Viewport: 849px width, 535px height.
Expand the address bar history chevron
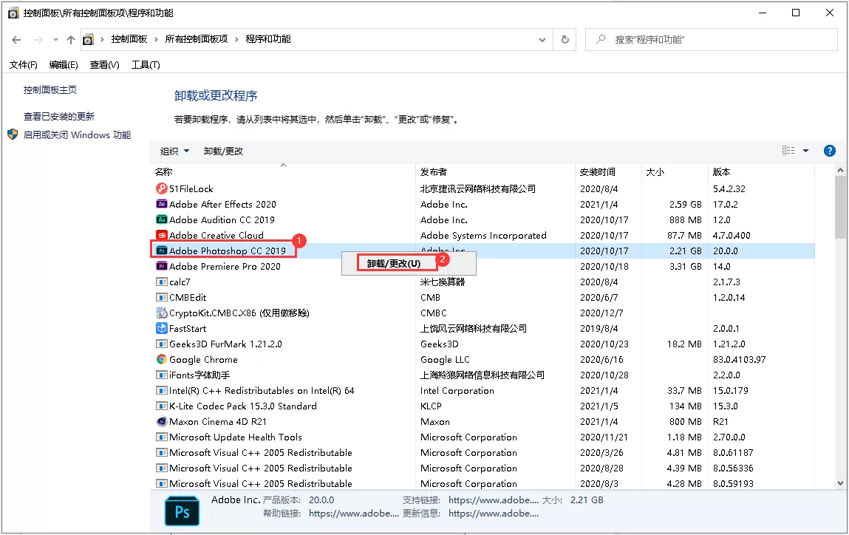coord(542,39)
